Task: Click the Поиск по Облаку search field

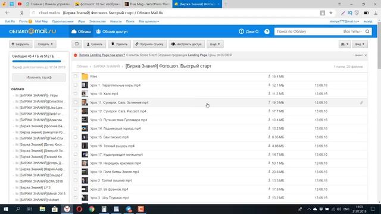Action: [308, 32]
